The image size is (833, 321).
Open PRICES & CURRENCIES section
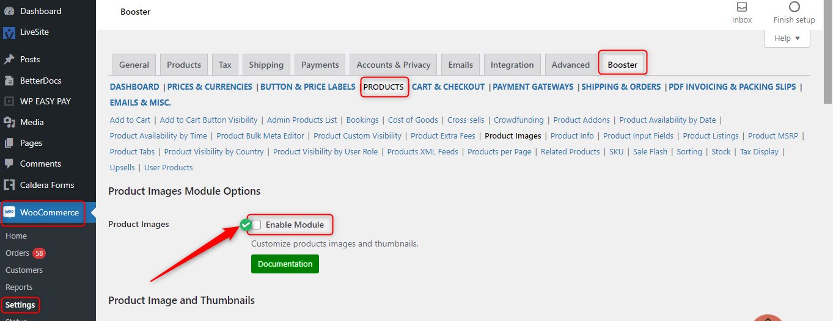[x=210, y=87]
